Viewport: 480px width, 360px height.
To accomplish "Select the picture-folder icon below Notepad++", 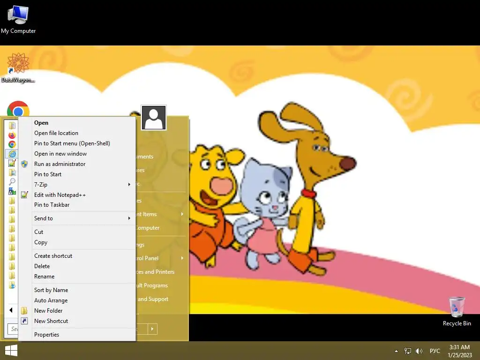I will tap(12, 172).
